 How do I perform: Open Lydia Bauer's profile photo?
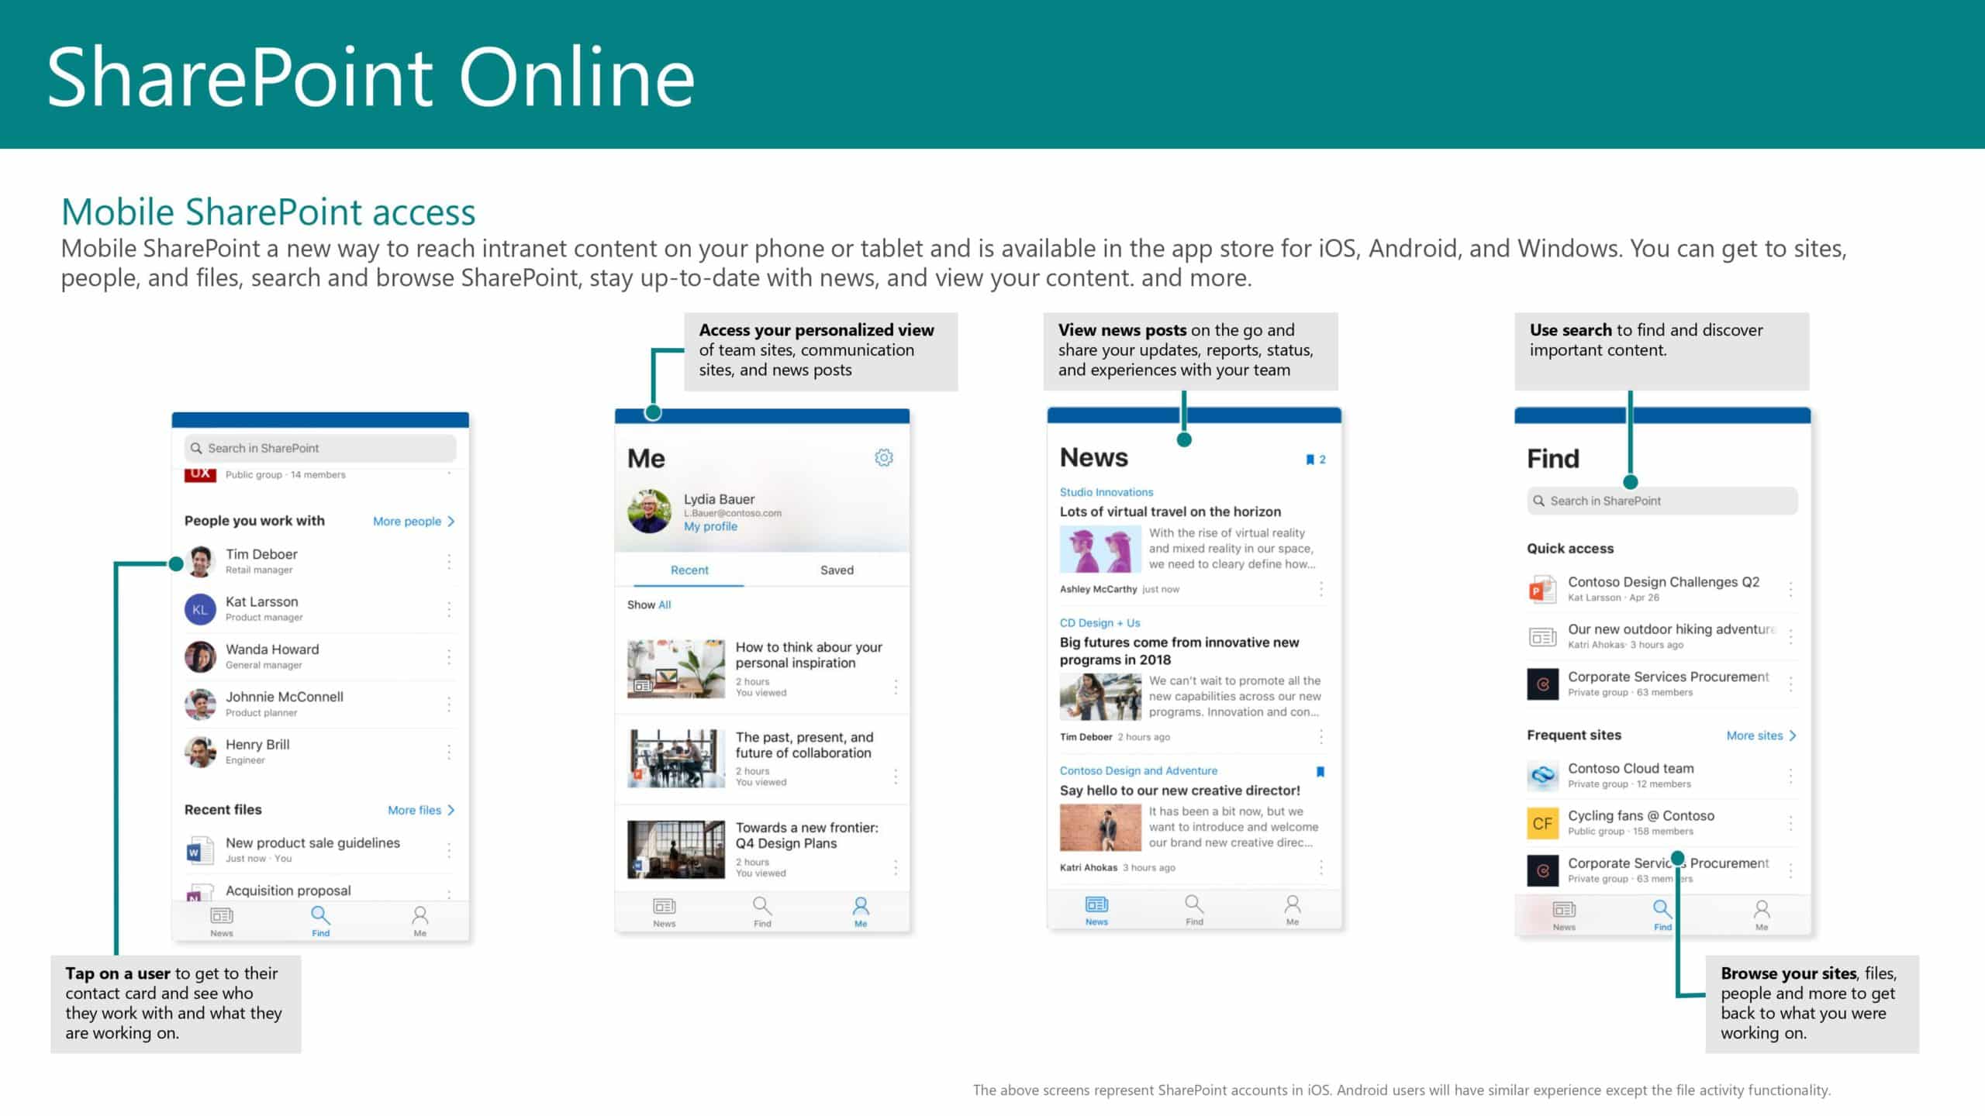pos(649,511)
